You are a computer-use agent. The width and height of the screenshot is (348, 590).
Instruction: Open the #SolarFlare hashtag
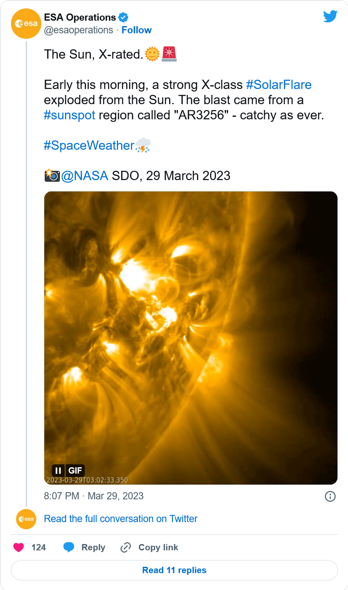(x=278, y=85)
